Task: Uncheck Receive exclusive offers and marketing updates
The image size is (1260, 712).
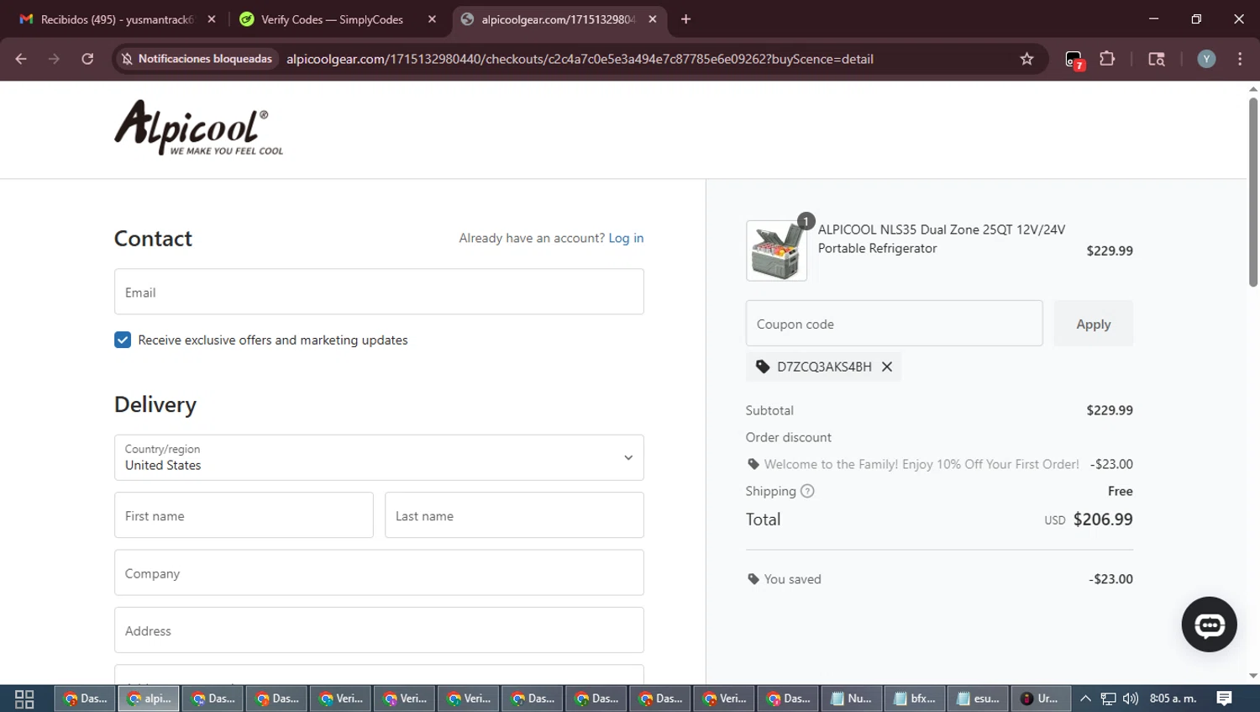Action: tap(123, 340)
